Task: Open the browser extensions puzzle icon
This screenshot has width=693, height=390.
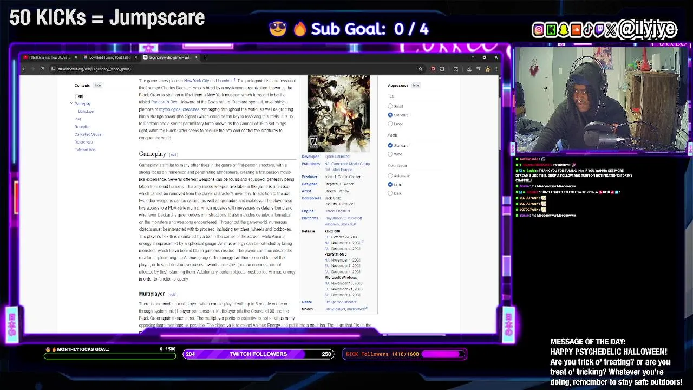Action: (442, 69)
